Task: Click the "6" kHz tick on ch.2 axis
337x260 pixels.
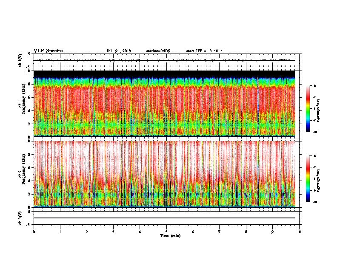Action: tap(29, 168)
